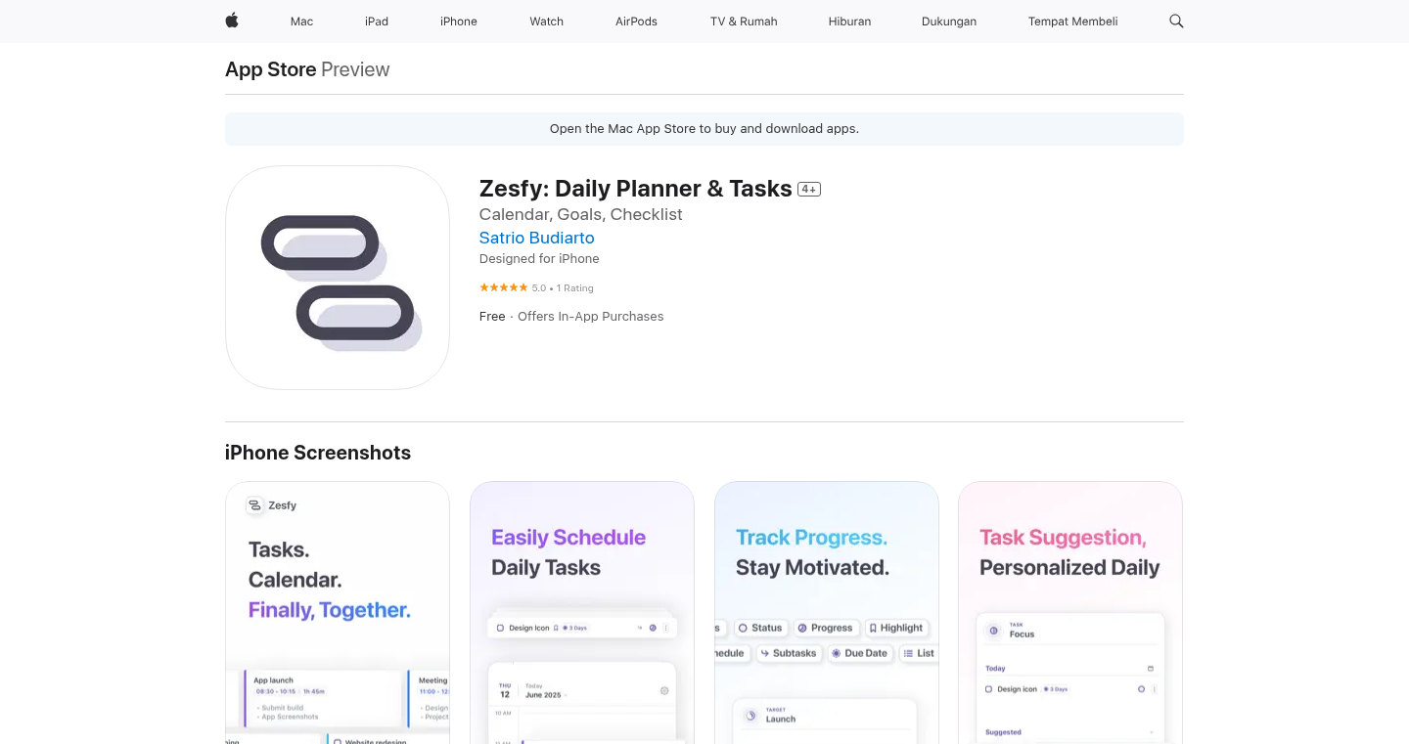This screenshot has width=1409, height=744.
Task: Open the Watch menu item
Action: coord(547,22)
